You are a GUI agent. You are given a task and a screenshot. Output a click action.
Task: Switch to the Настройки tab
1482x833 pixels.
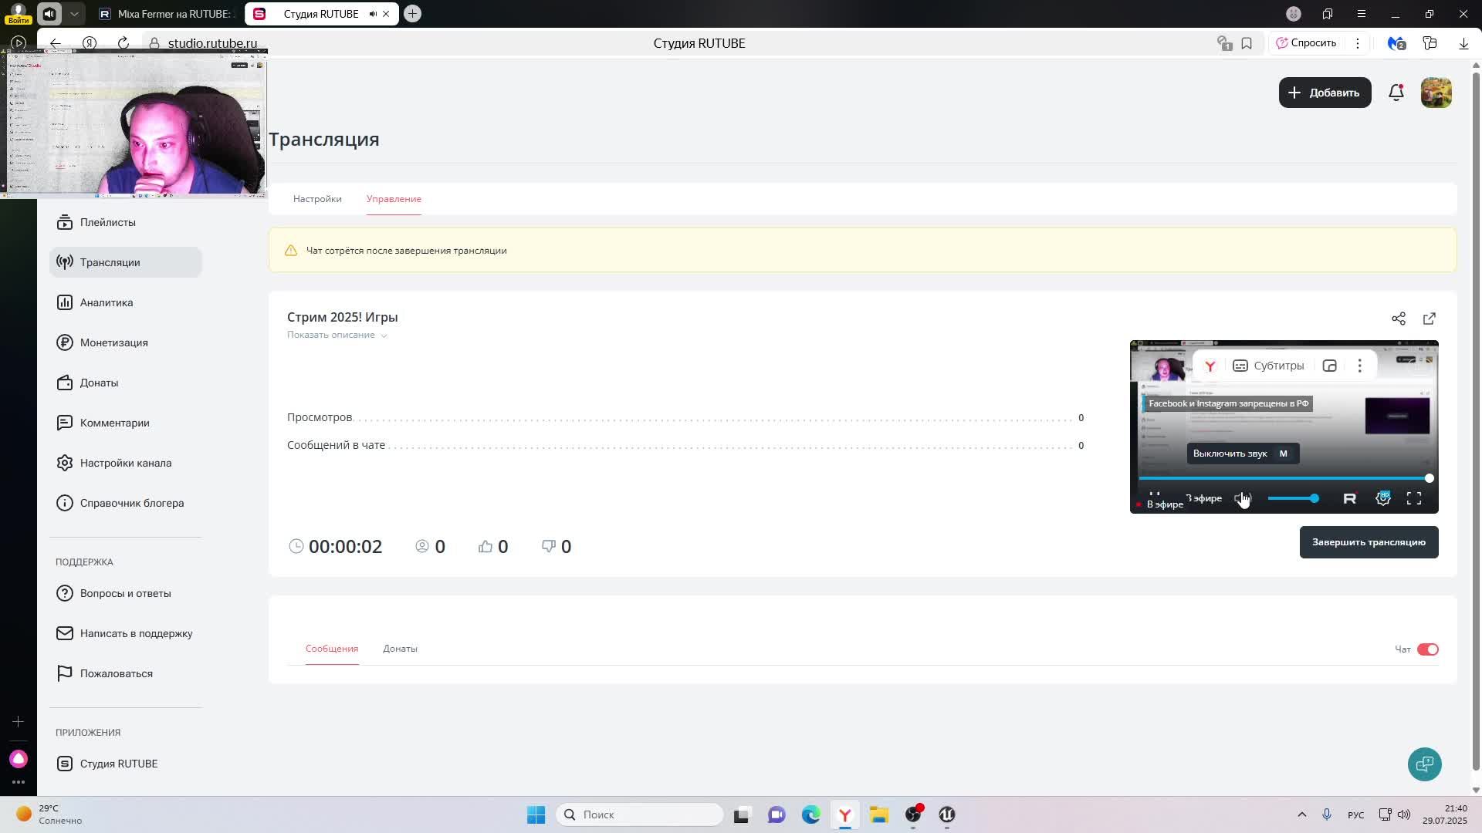[x=317, y=199]
